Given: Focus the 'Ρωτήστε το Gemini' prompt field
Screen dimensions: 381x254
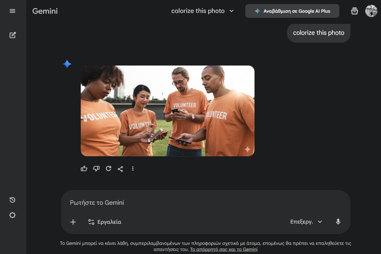Looking at the screenshot, I should pyautogui.click(x=203, y=203).
